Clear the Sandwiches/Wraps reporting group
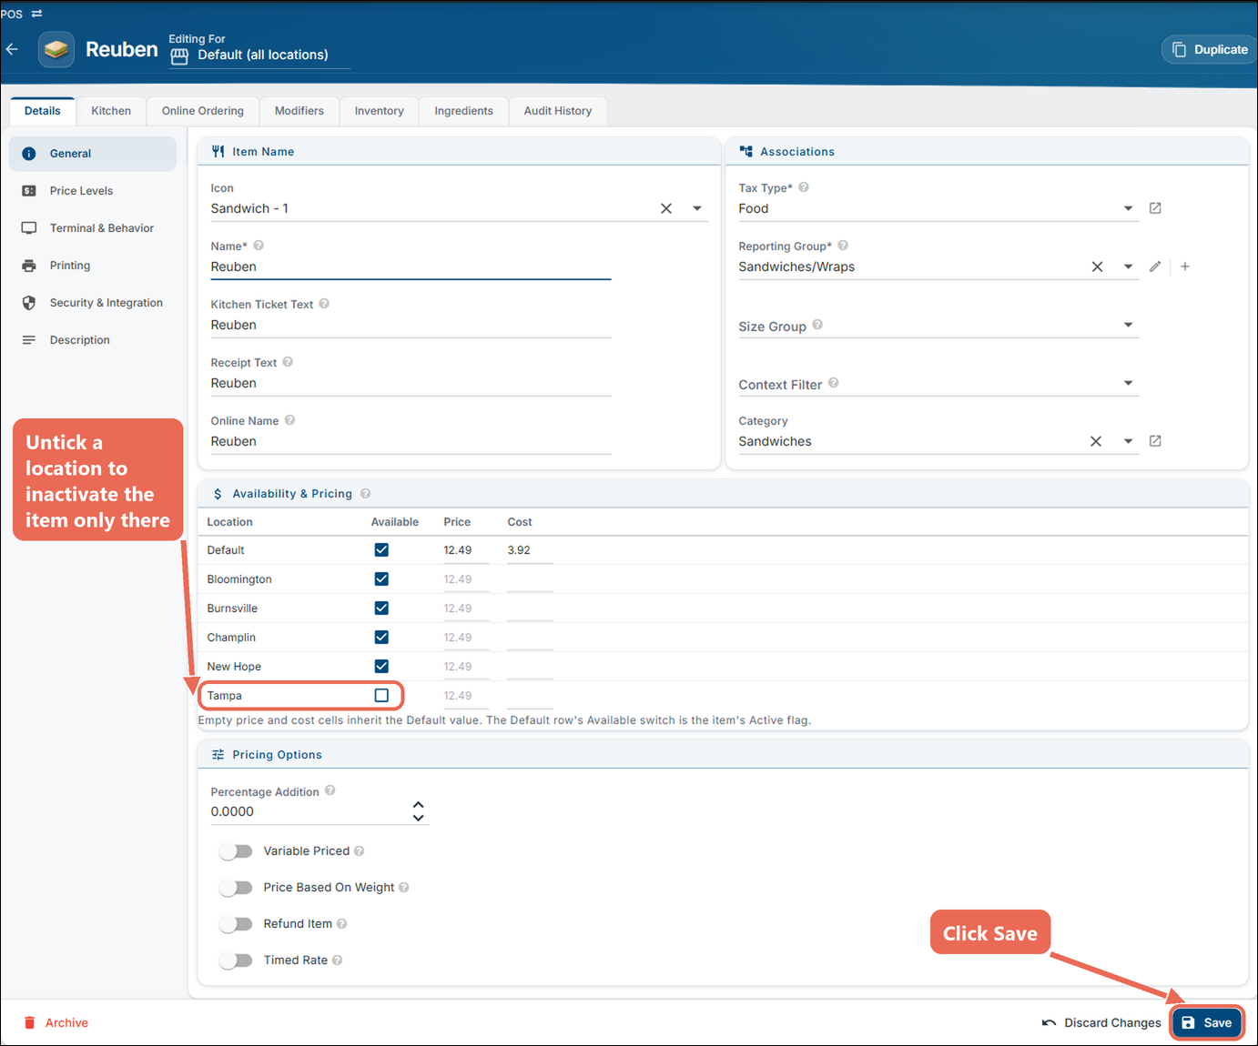The width and height of the screenshot is (1258, 1046). [x=1097, y=267]
